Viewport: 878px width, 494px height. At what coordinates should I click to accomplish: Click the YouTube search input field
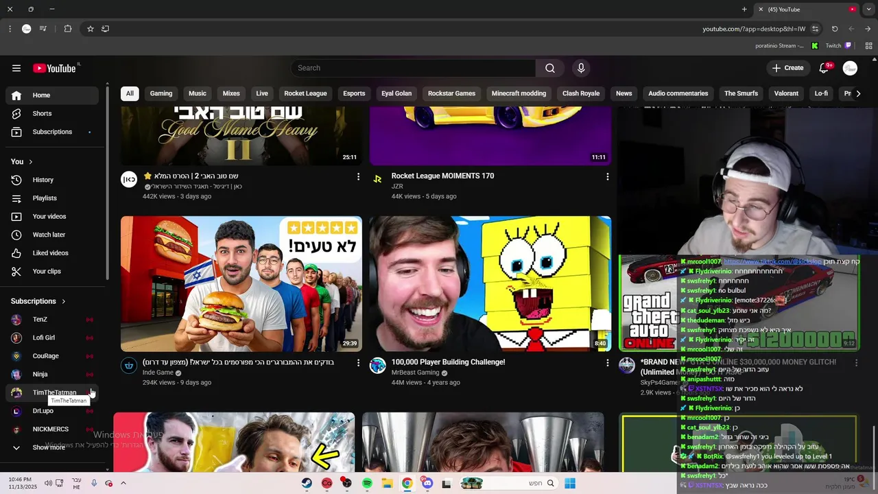tap(414, 68)
